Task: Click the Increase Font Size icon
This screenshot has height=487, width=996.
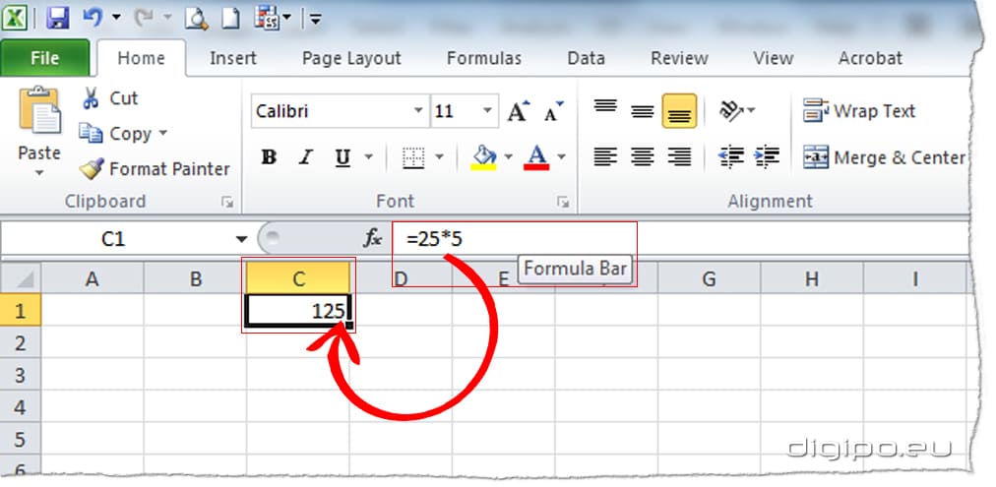Action: (x=519, y=112)
